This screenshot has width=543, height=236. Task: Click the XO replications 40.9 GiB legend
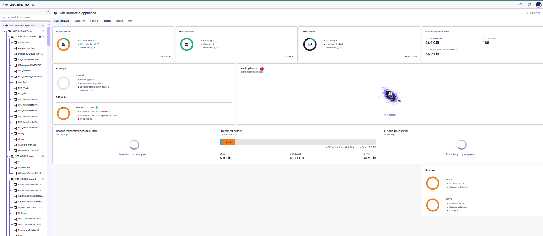pos(340,147)
